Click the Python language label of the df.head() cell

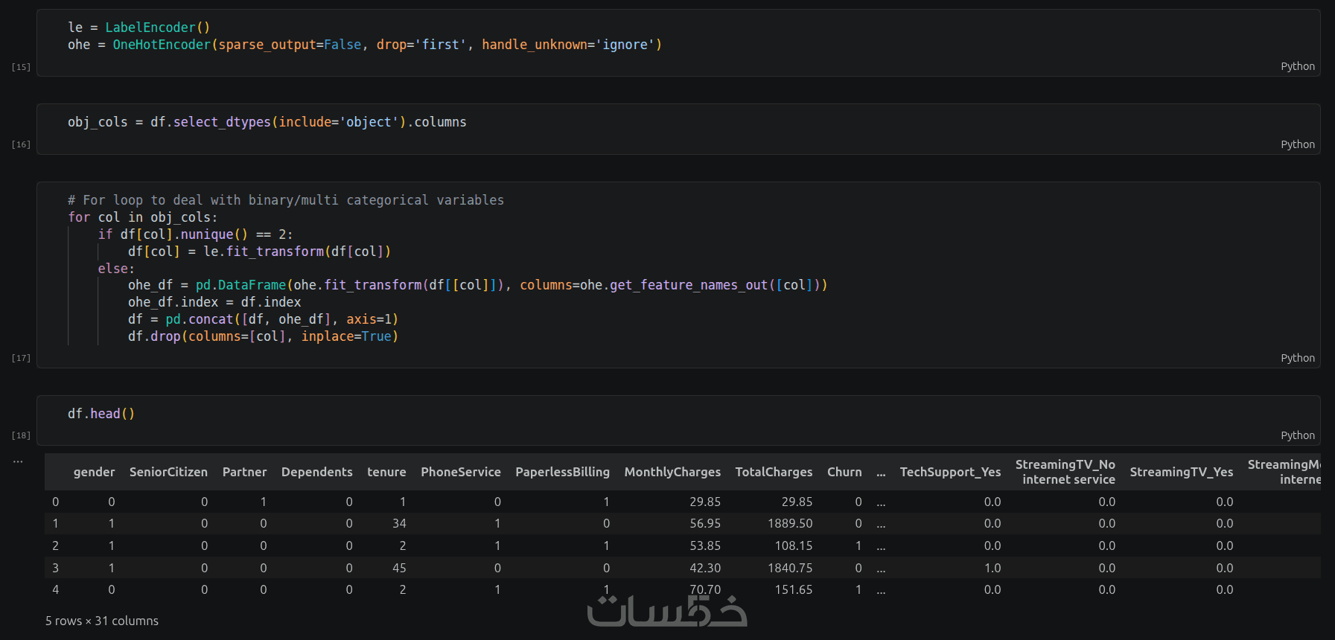pos(1297,435)
